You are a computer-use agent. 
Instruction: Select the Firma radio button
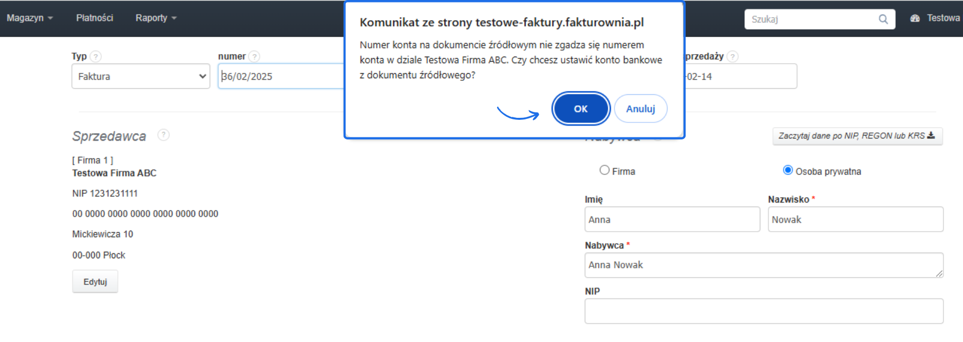[604, 170]
